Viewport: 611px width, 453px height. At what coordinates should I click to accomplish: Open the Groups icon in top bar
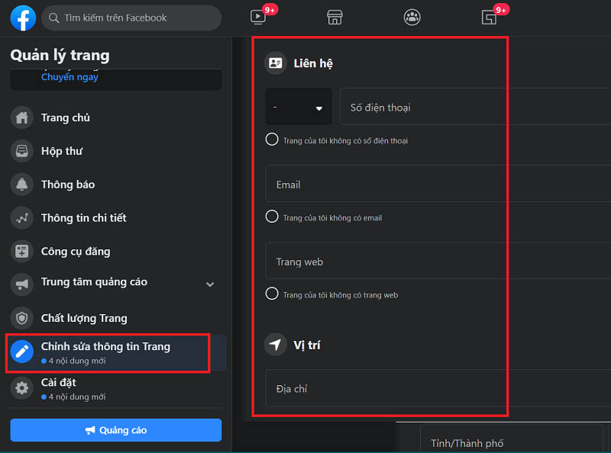pyautogui.click(x=412, y=18)
